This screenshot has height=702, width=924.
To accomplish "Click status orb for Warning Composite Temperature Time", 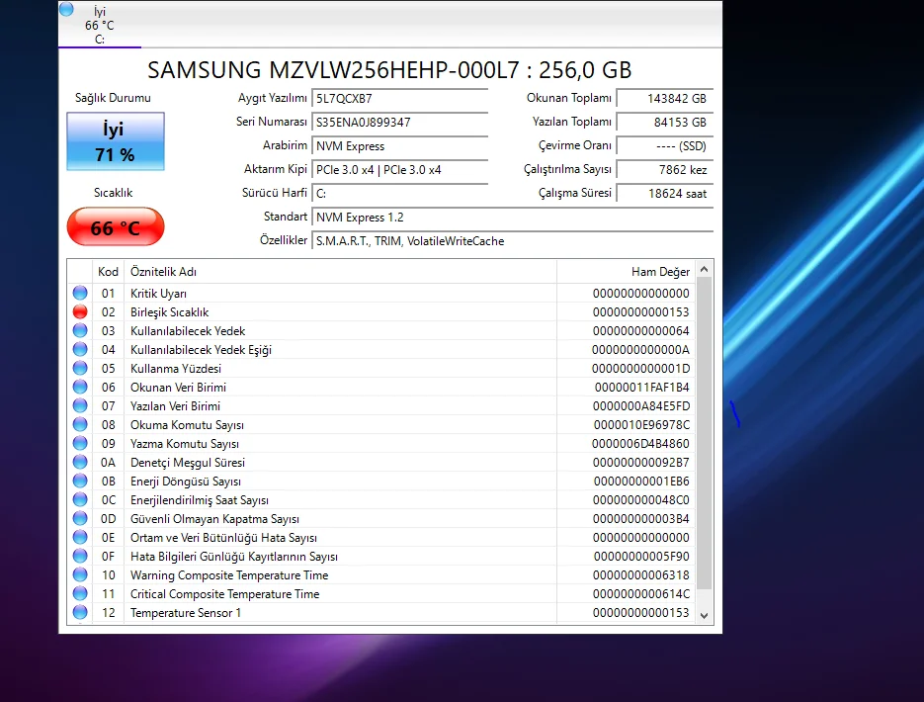I will point(80,574).
